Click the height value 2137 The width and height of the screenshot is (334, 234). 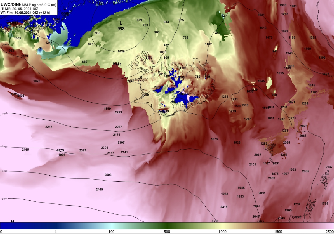coord(329,167)
